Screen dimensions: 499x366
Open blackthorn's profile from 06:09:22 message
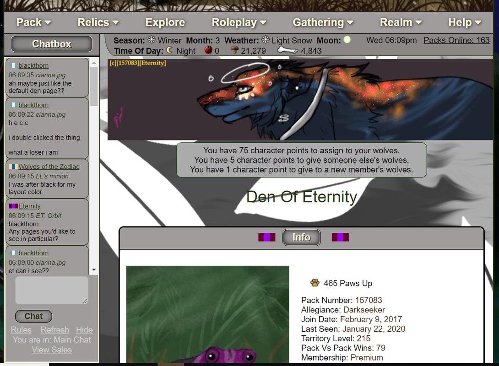point(33,105)
